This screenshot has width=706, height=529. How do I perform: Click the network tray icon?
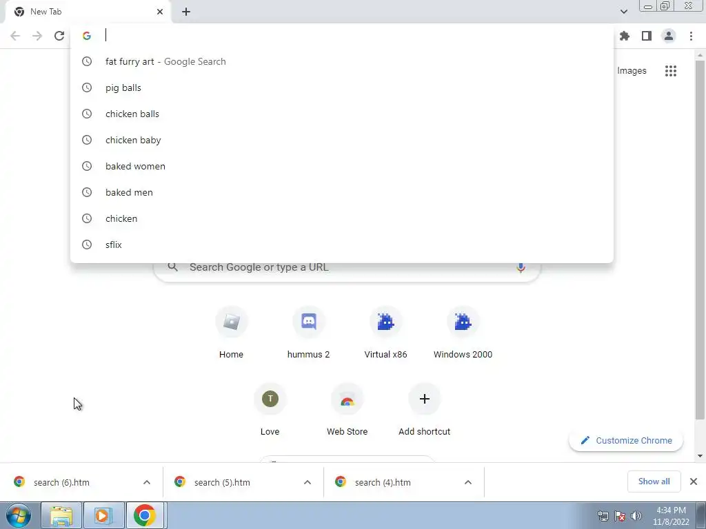(x=603, y=516)
